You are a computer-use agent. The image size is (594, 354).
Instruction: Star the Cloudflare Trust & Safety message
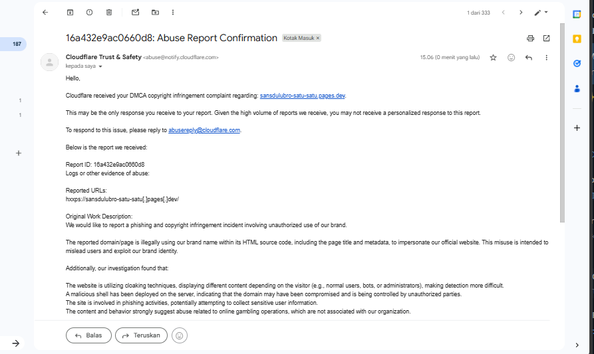click(x=493, y=58)
